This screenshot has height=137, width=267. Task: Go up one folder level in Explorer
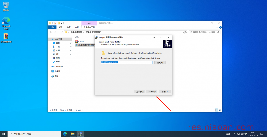pyautogui.click(x=62, y=32)
